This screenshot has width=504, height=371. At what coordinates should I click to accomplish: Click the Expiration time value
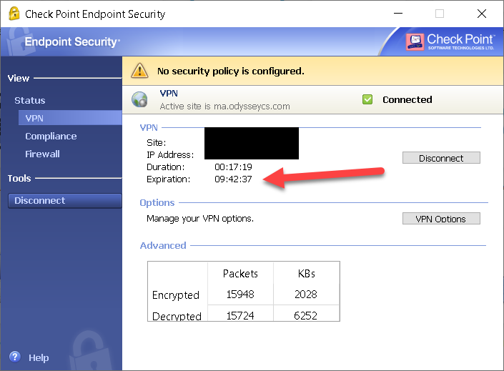233,179
